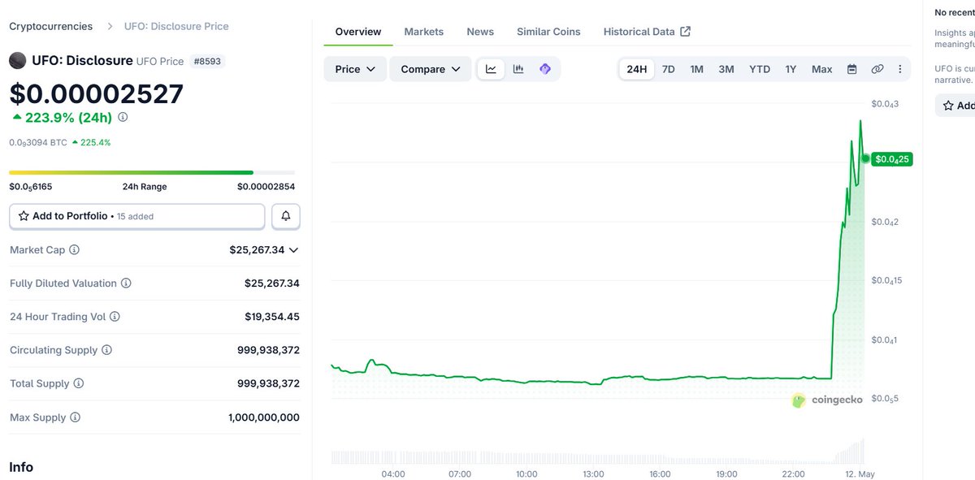Click trading volume value $19,354.45
Image resolution: width=975 pixels, height=480 pixels.
point(271,317)
